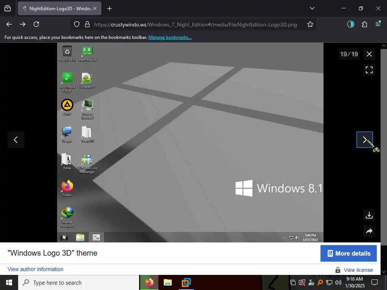Image resolution: width=387 pixels, height=290 pixels.
Task: Go forward using browser forward arrow
Action: coord(23,24)
